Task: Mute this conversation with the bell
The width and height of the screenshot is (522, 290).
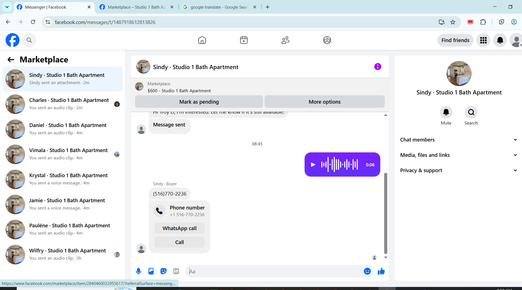Action: pos(446,112)
